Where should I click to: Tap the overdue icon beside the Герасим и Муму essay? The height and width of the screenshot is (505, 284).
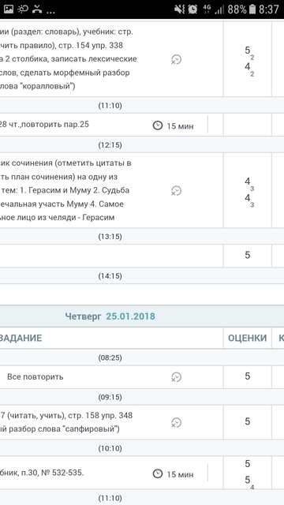176,191
